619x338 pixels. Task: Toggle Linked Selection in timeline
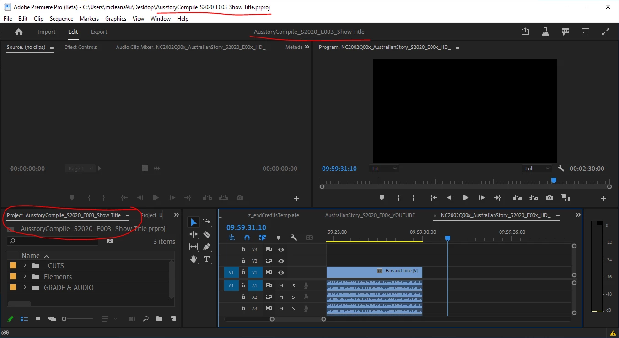[x=263, y=238]
